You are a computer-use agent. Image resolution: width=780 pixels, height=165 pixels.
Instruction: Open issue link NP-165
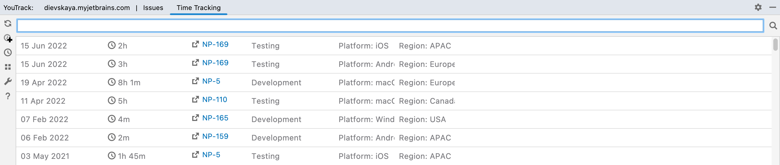215,118
